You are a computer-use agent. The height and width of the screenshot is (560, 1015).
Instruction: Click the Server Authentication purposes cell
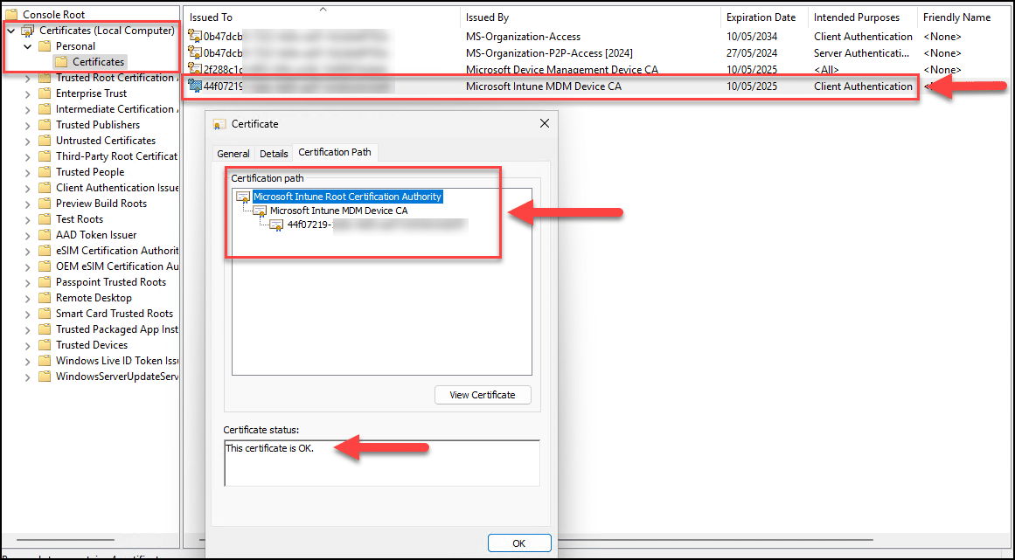(864, 53)
